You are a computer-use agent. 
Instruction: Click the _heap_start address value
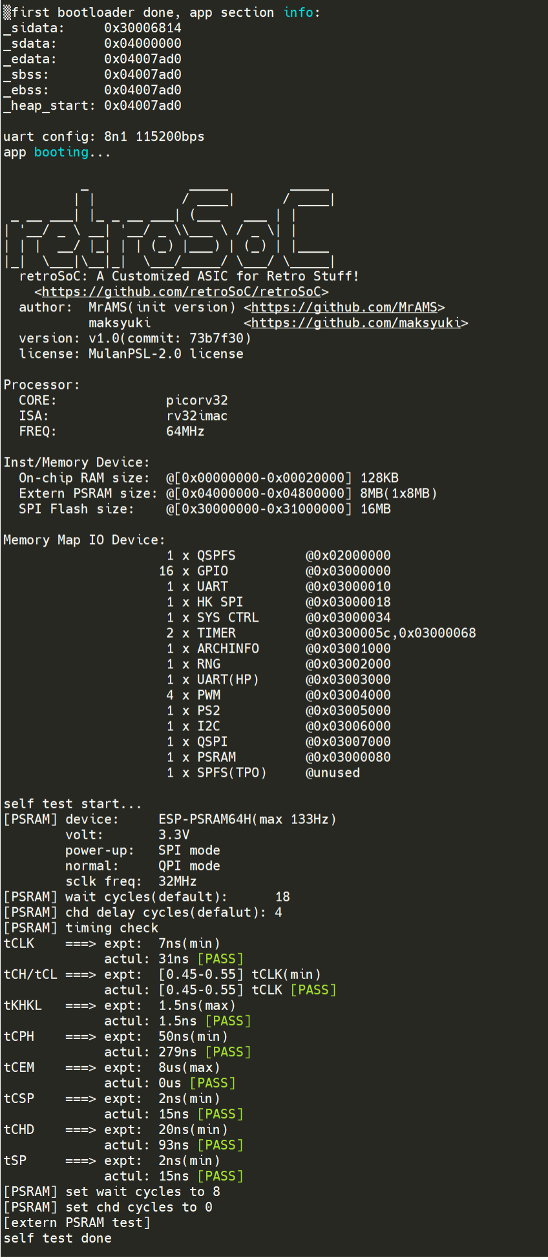click(x=142, y=106)
